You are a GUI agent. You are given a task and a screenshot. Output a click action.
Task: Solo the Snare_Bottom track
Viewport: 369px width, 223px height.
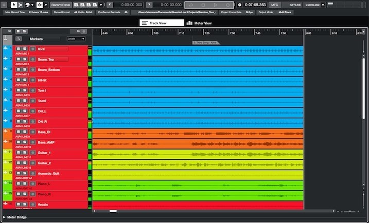(25, 69)
